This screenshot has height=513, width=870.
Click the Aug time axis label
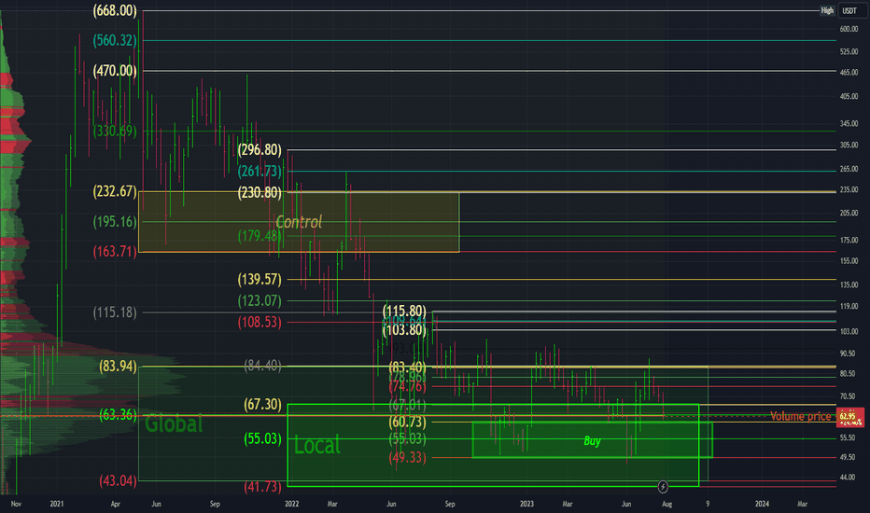coord(667,504)
